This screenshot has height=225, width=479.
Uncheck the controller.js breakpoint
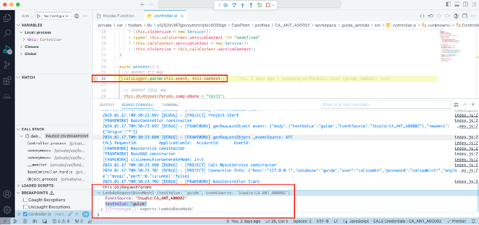tap(25, 214)
